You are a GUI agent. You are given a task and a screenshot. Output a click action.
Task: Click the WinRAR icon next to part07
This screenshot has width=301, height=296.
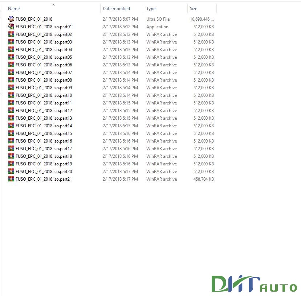(x=11, y=72)
